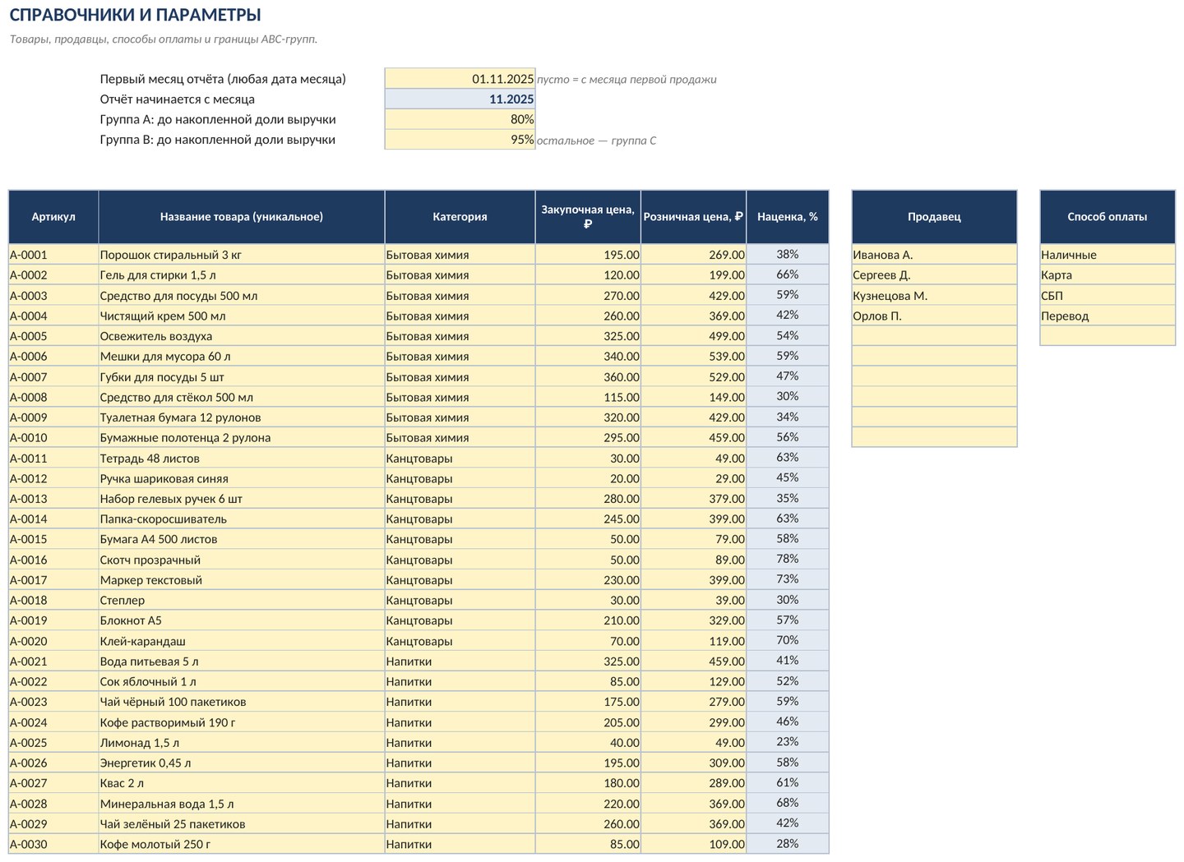Click retail price 39.00 for Степлер
Image resolution: width=1184 pixels, height=862 pixels.
(693, 601)
